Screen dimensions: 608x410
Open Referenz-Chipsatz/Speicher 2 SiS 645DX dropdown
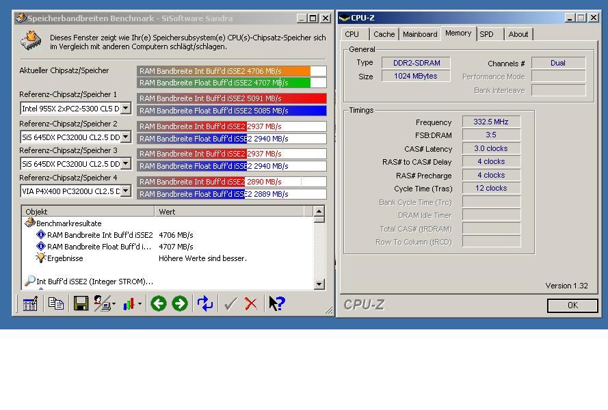tap(126, 137)
